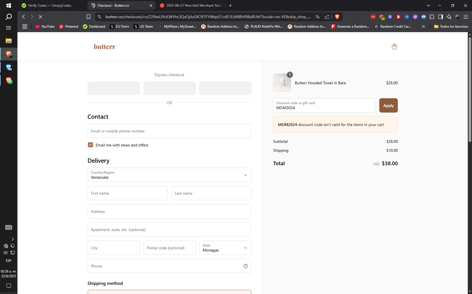
Task: Open the translate page icon
Action: point(317,17)
